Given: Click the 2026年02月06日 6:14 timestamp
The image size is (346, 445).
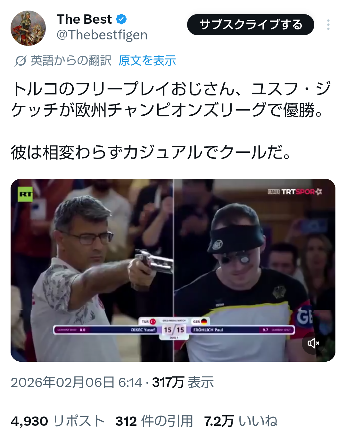Looking at the screenshot, I should (x=76, y=382).
